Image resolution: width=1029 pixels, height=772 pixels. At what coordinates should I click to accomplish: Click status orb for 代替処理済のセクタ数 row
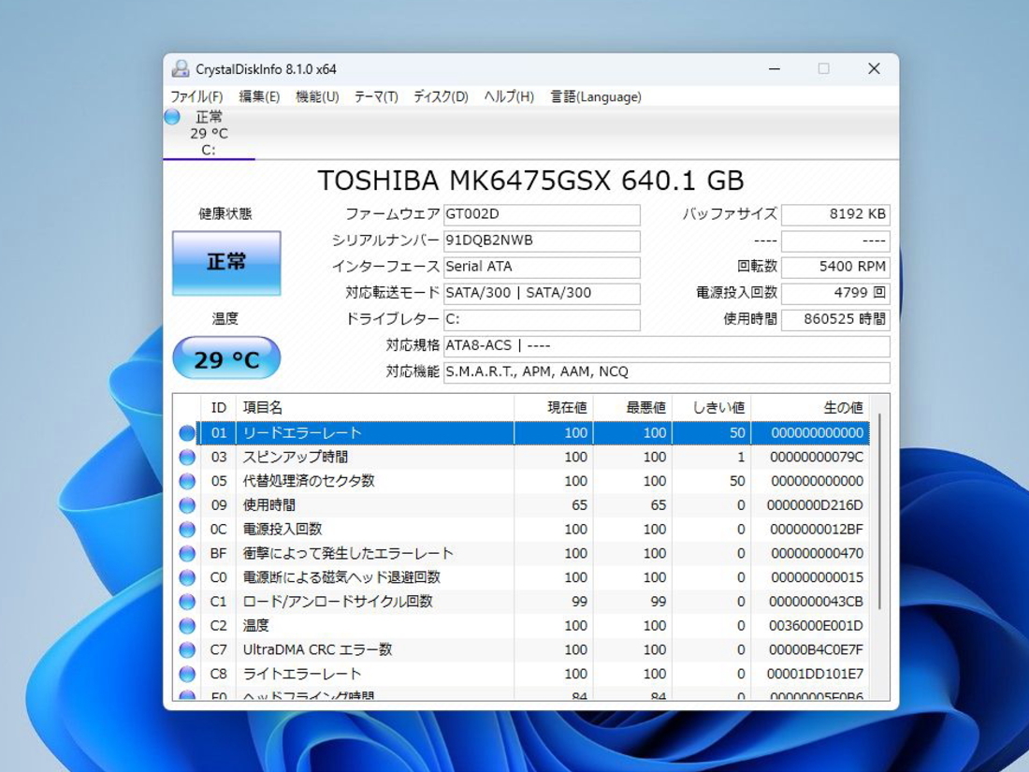tap(187, 481)
